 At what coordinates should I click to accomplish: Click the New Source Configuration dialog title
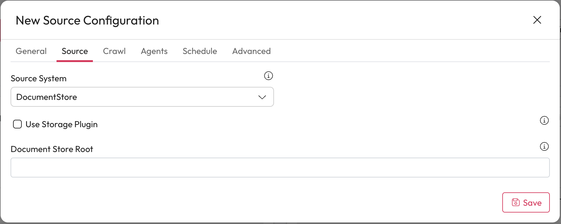87,21
